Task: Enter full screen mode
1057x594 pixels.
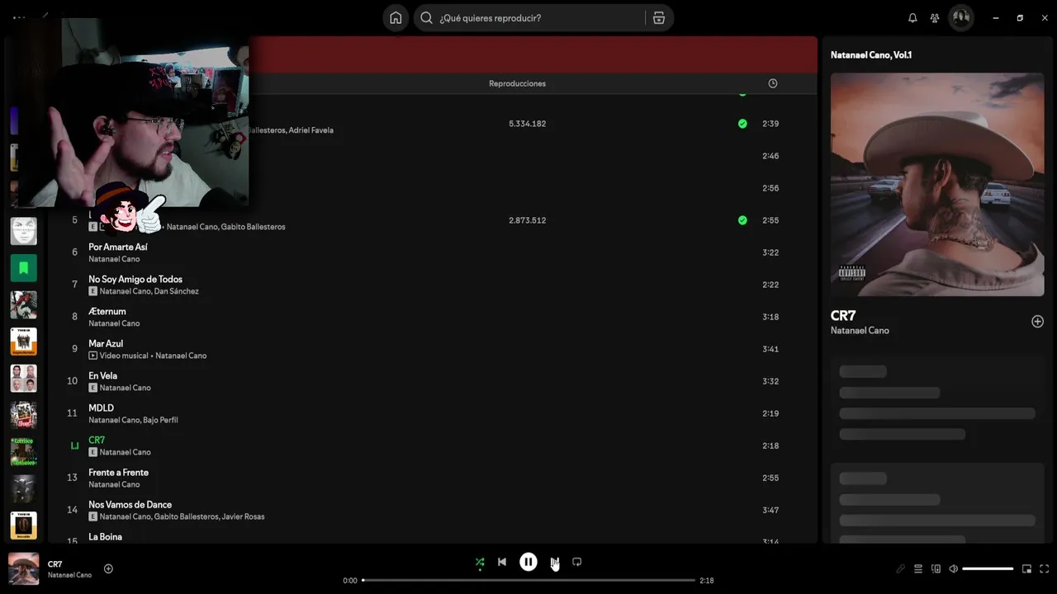Action: coord(1044,568)
